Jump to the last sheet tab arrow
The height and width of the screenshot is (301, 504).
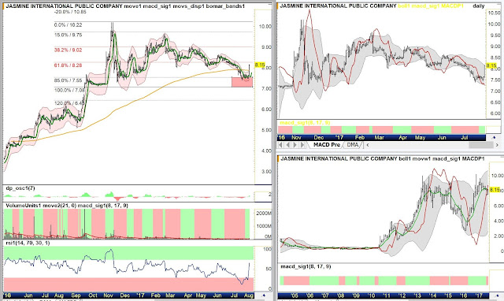[x=302, y=145]
